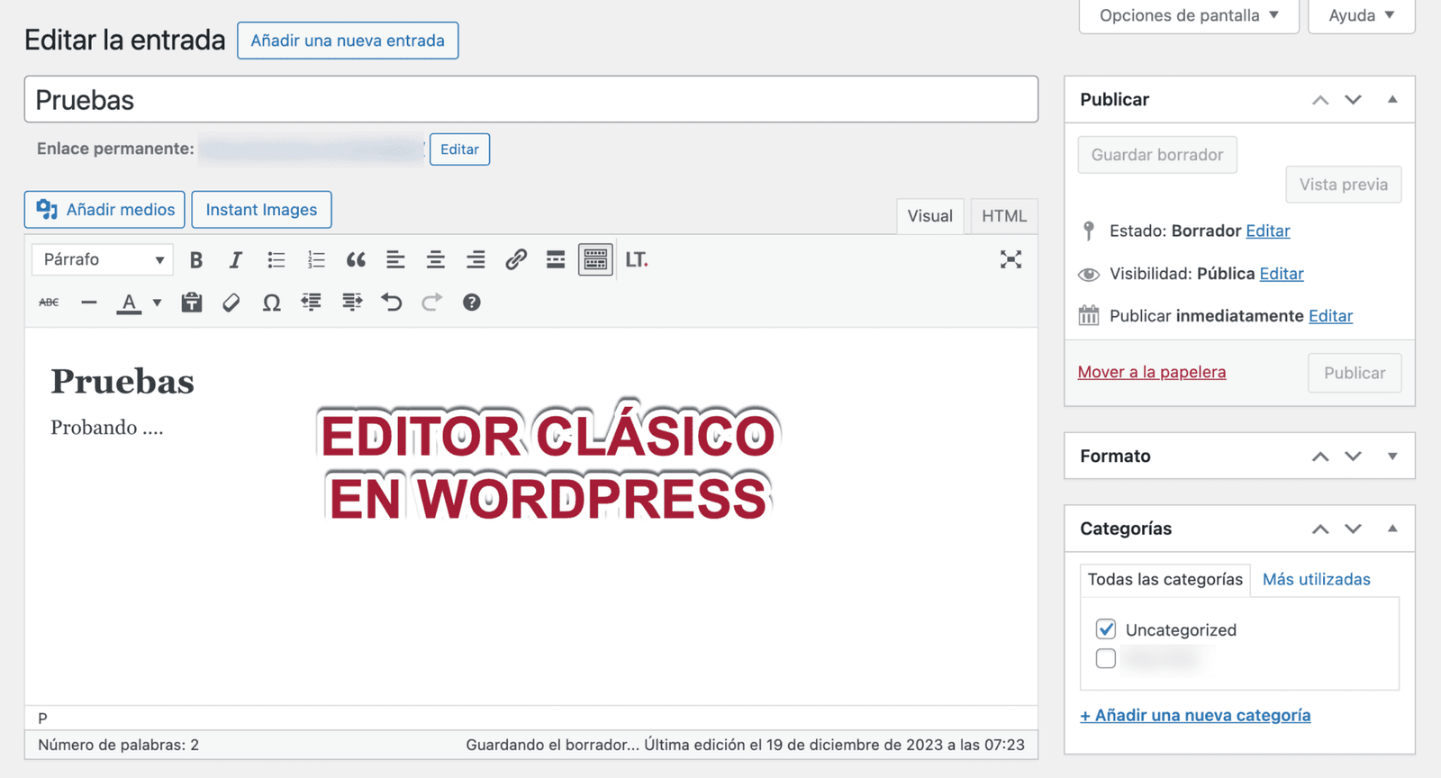
Task: Insert a bulleted list
Action: tap(276, 260)
